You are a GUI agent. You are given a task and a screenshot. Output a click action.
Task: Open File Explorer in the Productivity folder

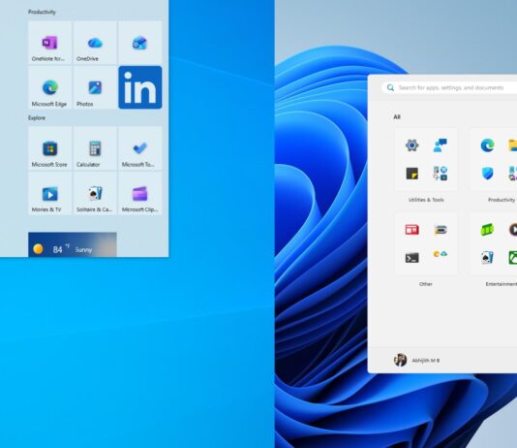[513, 145]
